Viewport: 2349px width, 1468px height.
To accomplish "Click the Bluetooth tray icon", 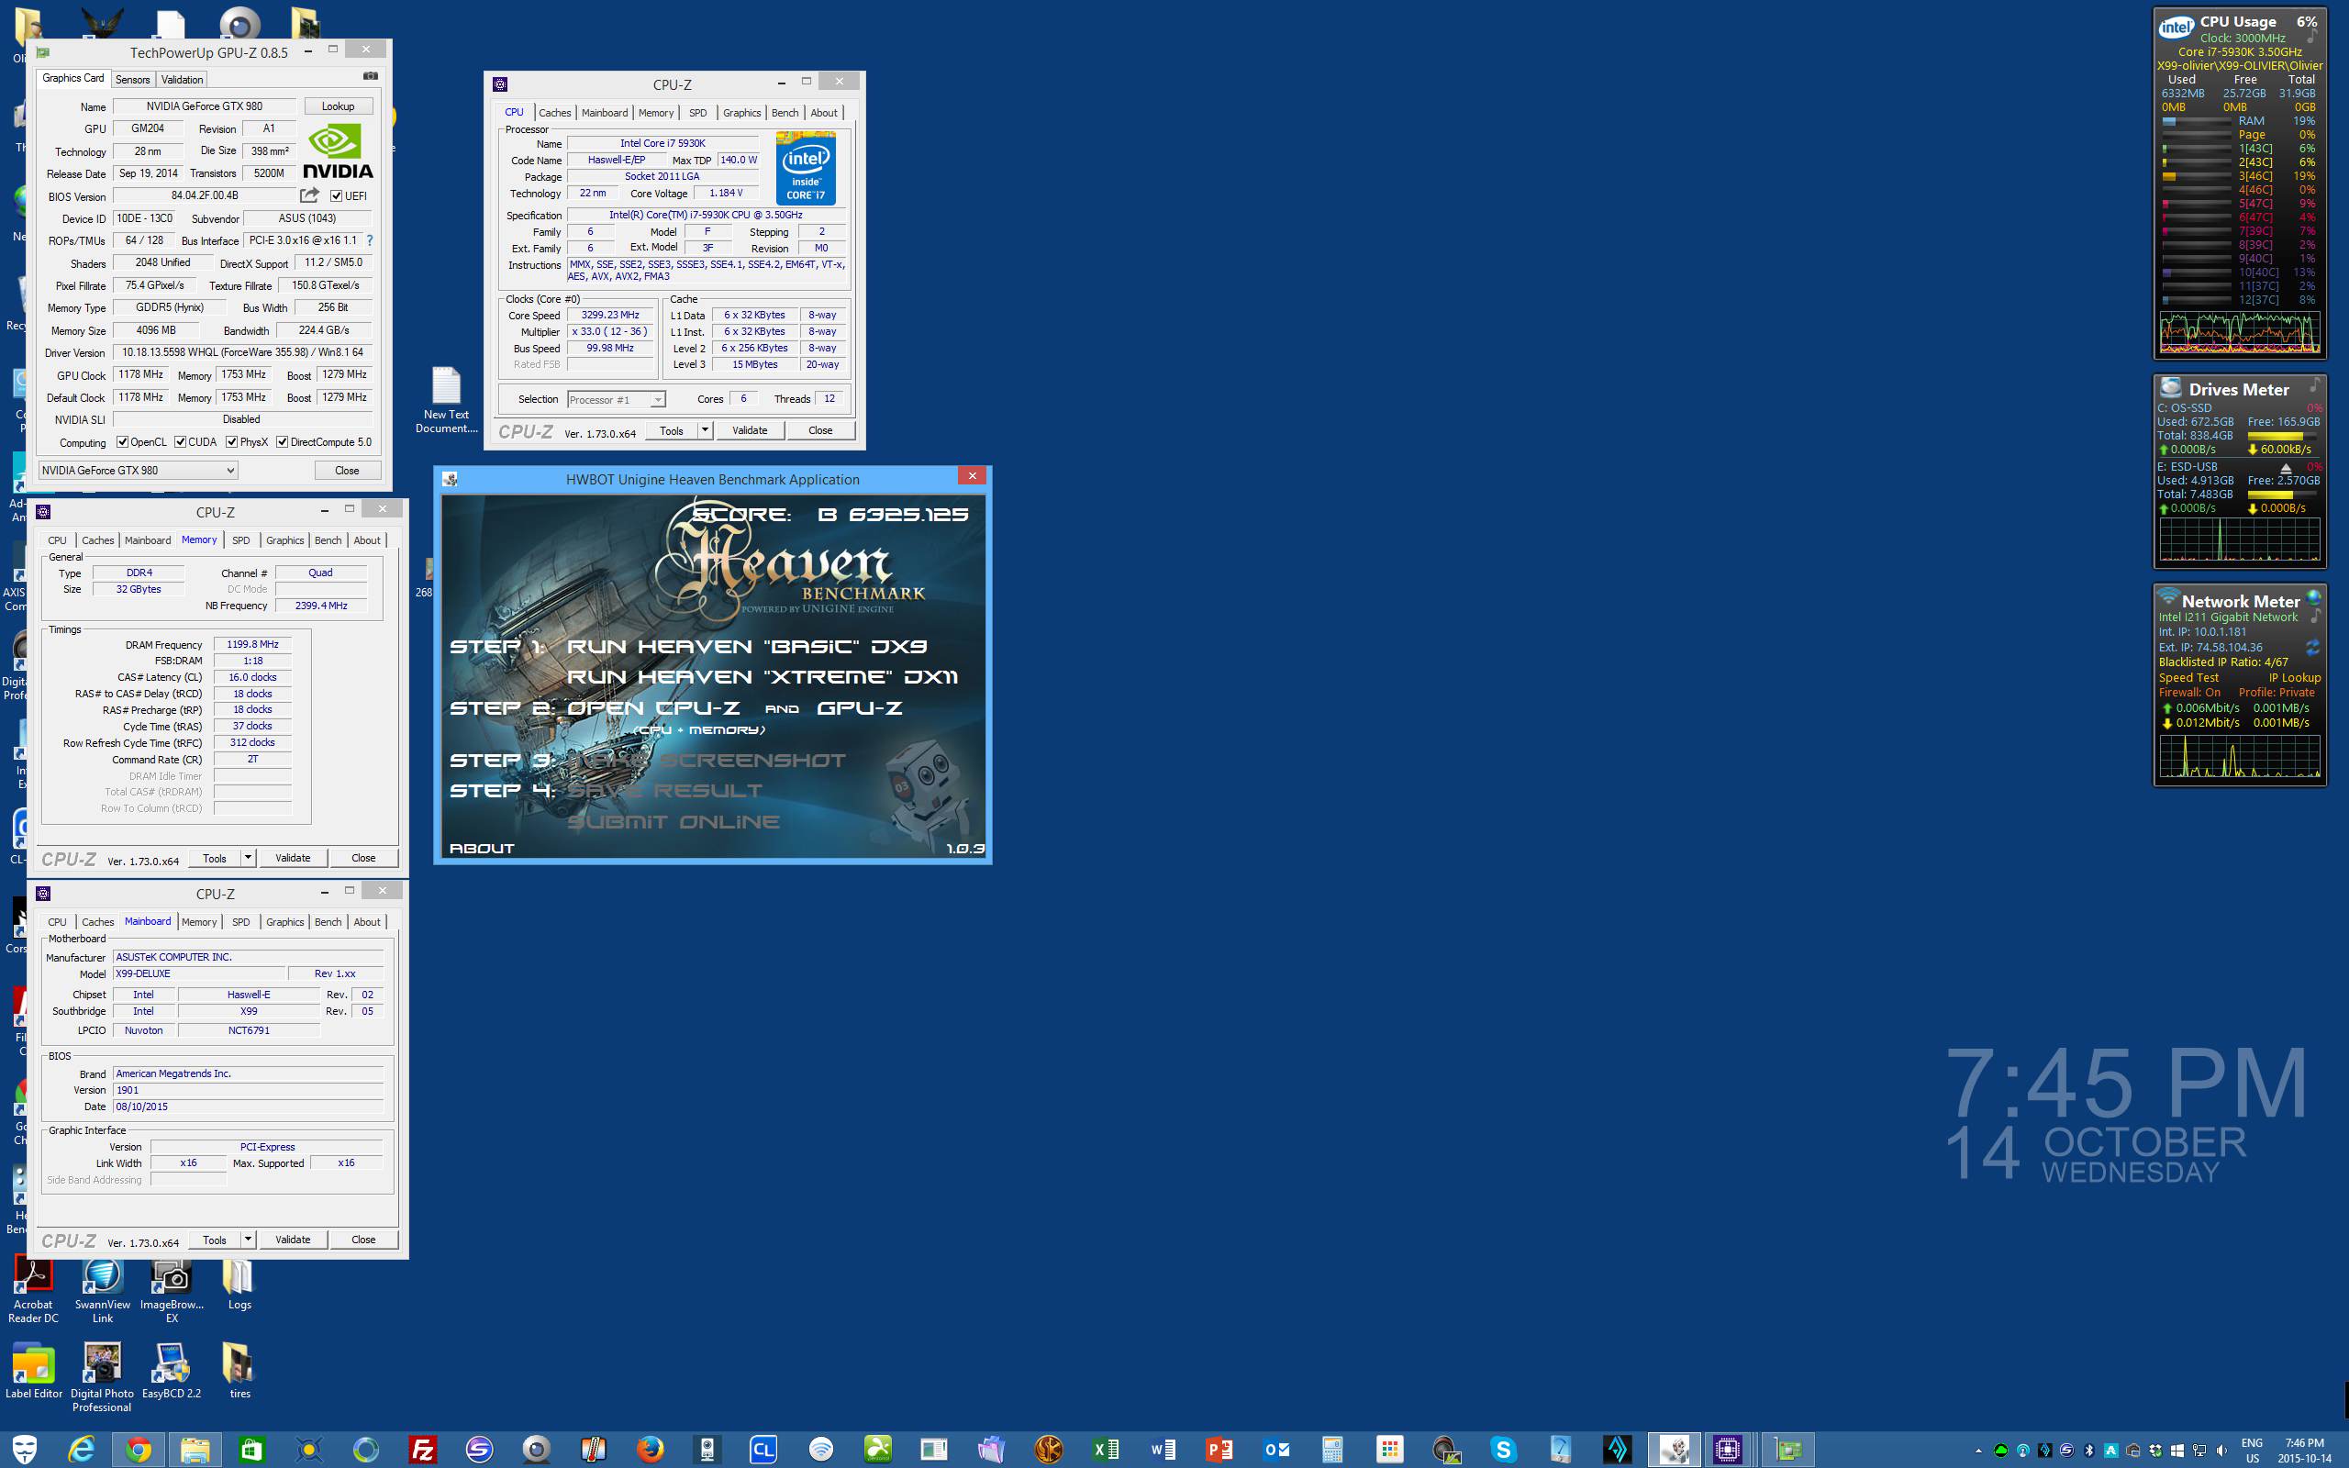I will [2088, 1451].
